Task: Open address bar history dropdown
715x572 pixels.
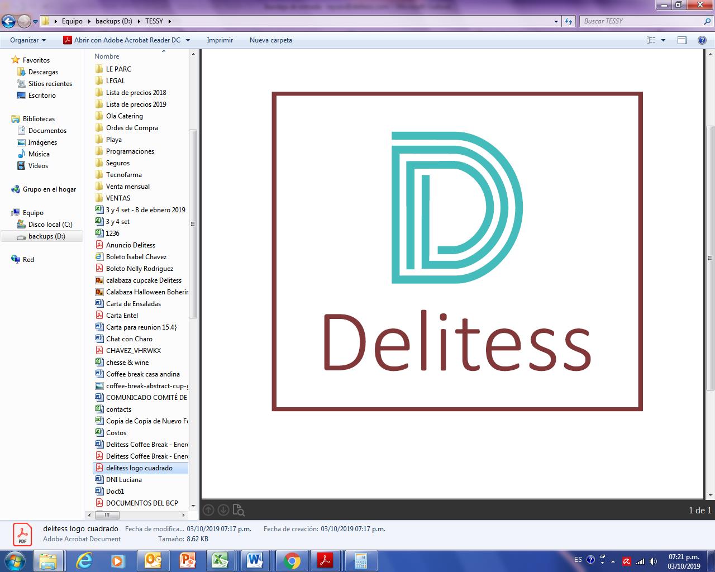Action: [556, 22]
